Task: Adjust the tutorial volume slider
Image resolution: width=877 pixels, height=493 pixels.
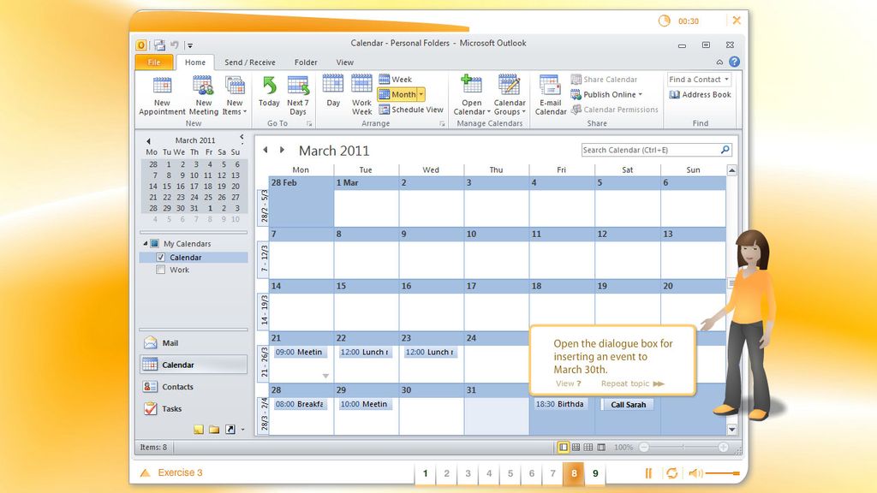Action: 722,473
